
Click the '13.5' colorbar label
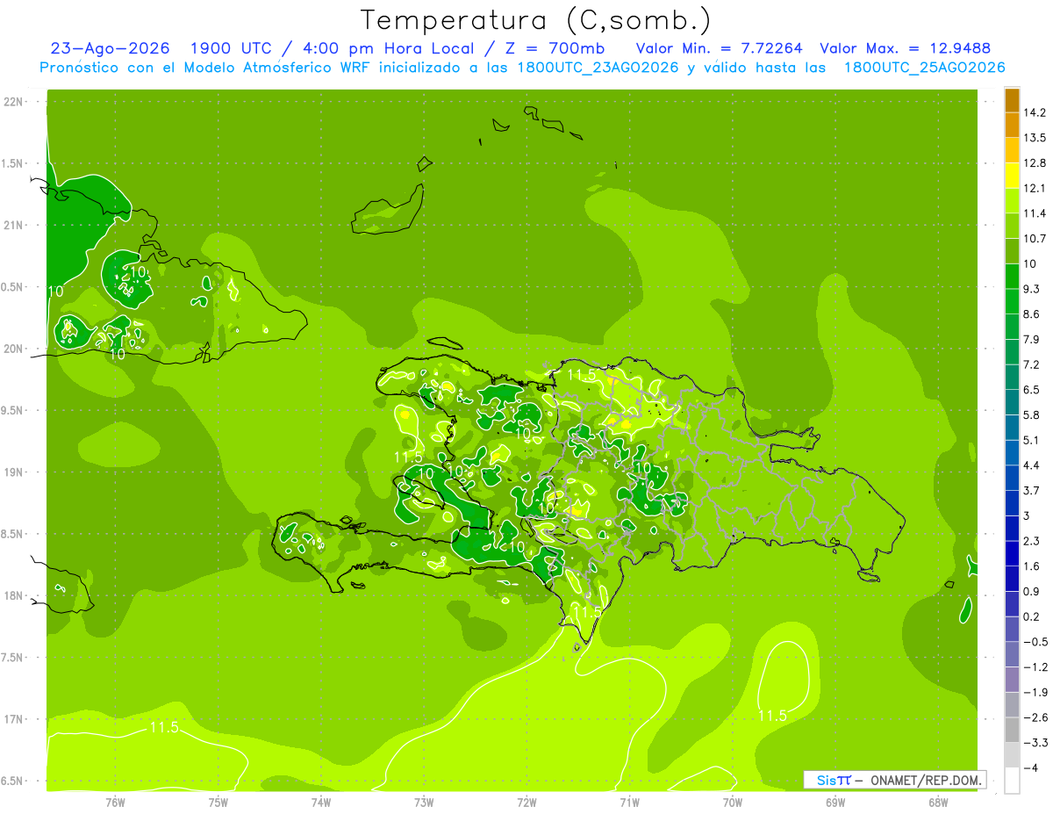pos(1035,138)
